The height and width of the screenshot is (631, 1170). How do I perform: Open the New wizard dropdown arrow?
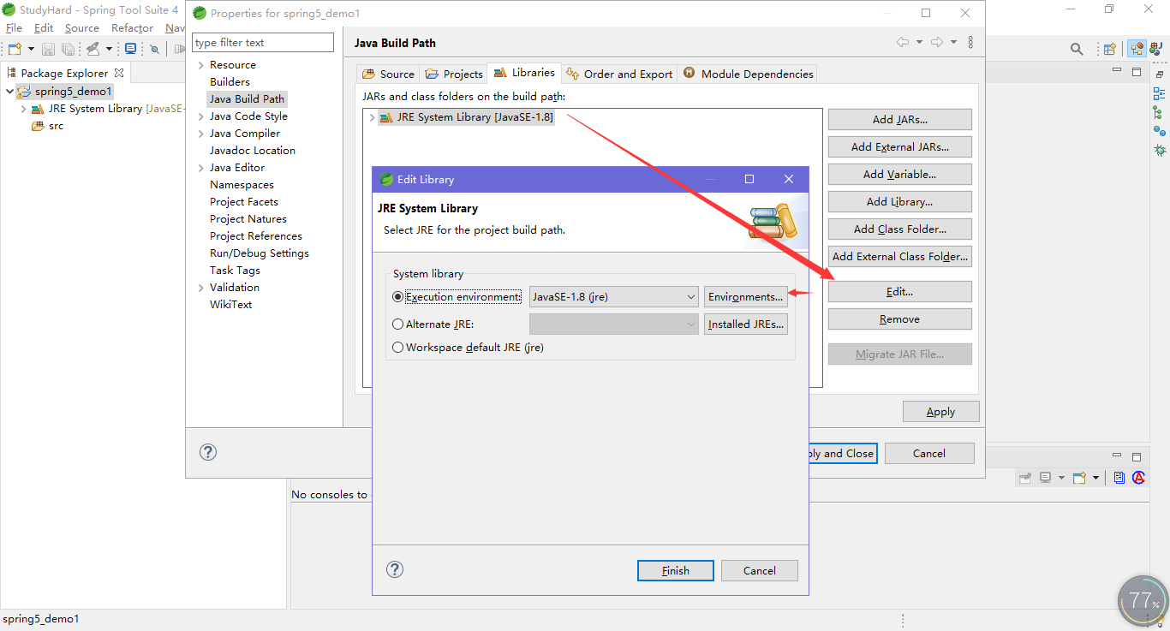32,49
